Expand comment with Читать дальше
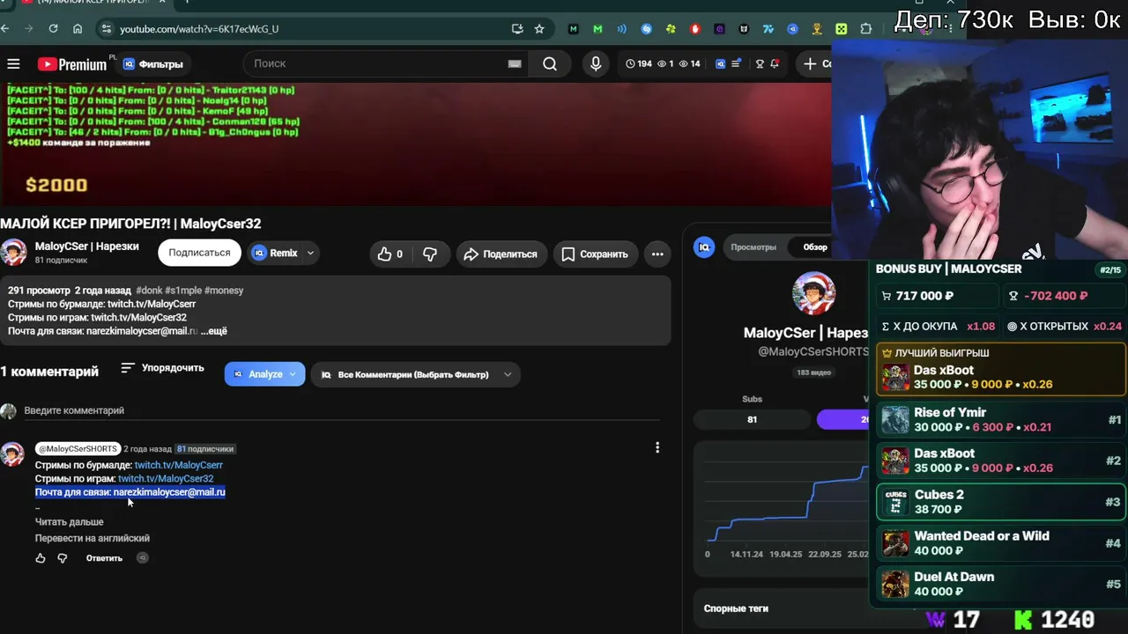This screenshot has height=634, width=1128. coord(70,522)
